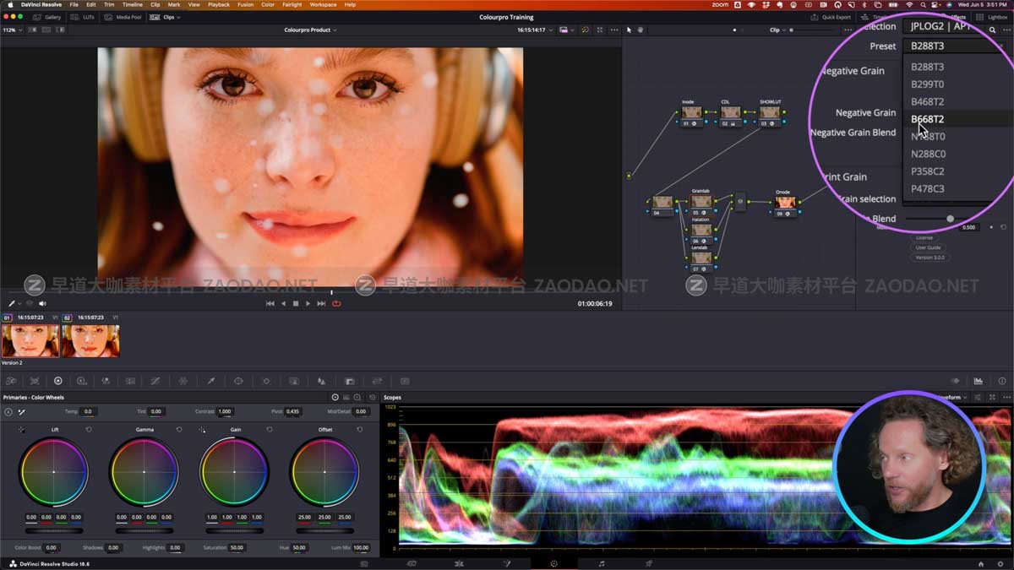Image resolution: width=1014 pixels, height=570 pixels.
Task: Open the Qualifier eyedropper palette
Action: click(x=211, y=381)
